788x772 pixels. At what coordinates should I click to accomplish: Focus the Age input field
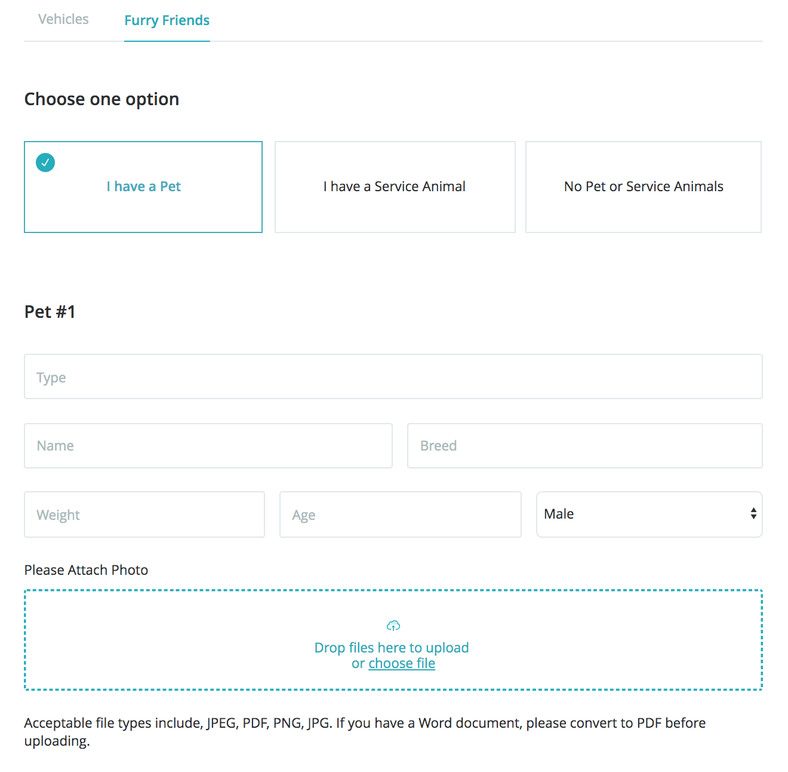tap(400, 514)
